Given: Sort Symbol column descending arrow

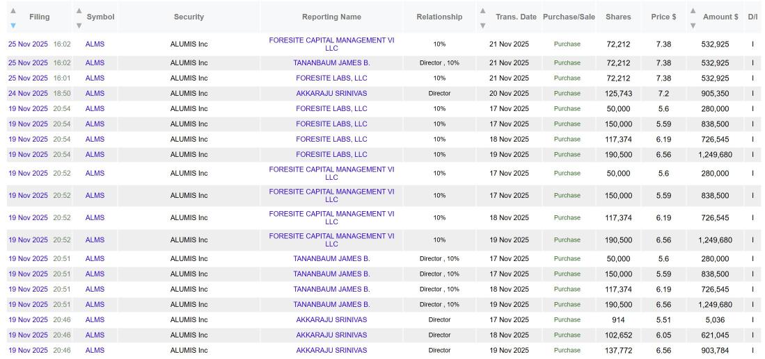Looking at the screenshot, I should coord(79,25).
